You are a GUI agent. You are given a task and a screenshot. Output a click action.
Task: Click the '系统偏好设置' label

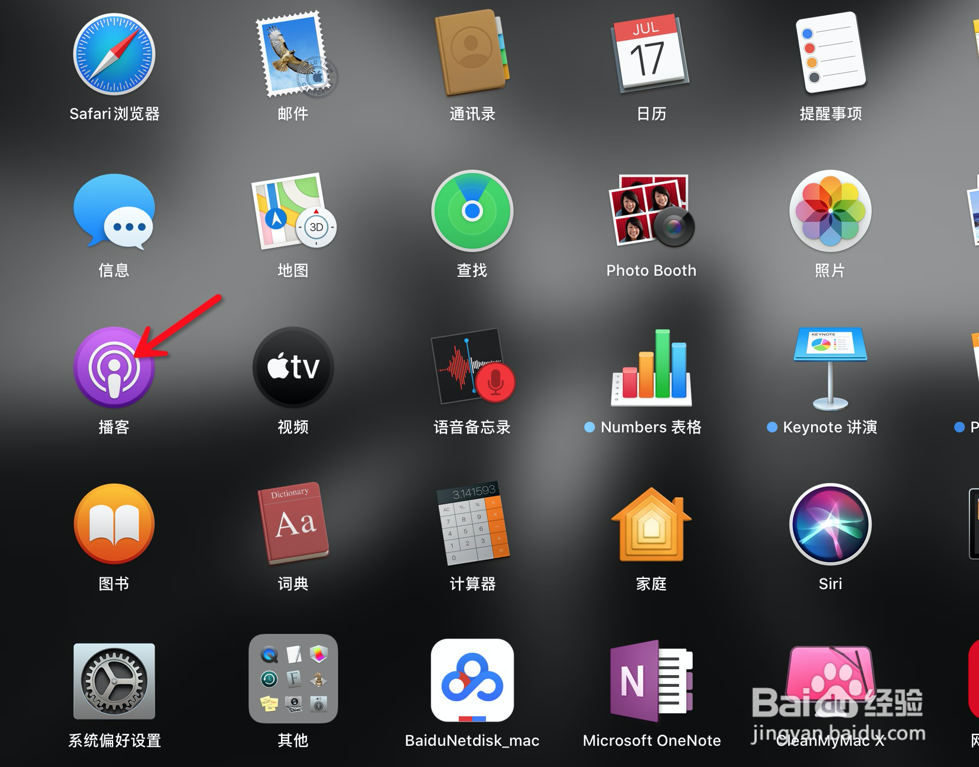[x=114, y=740]
